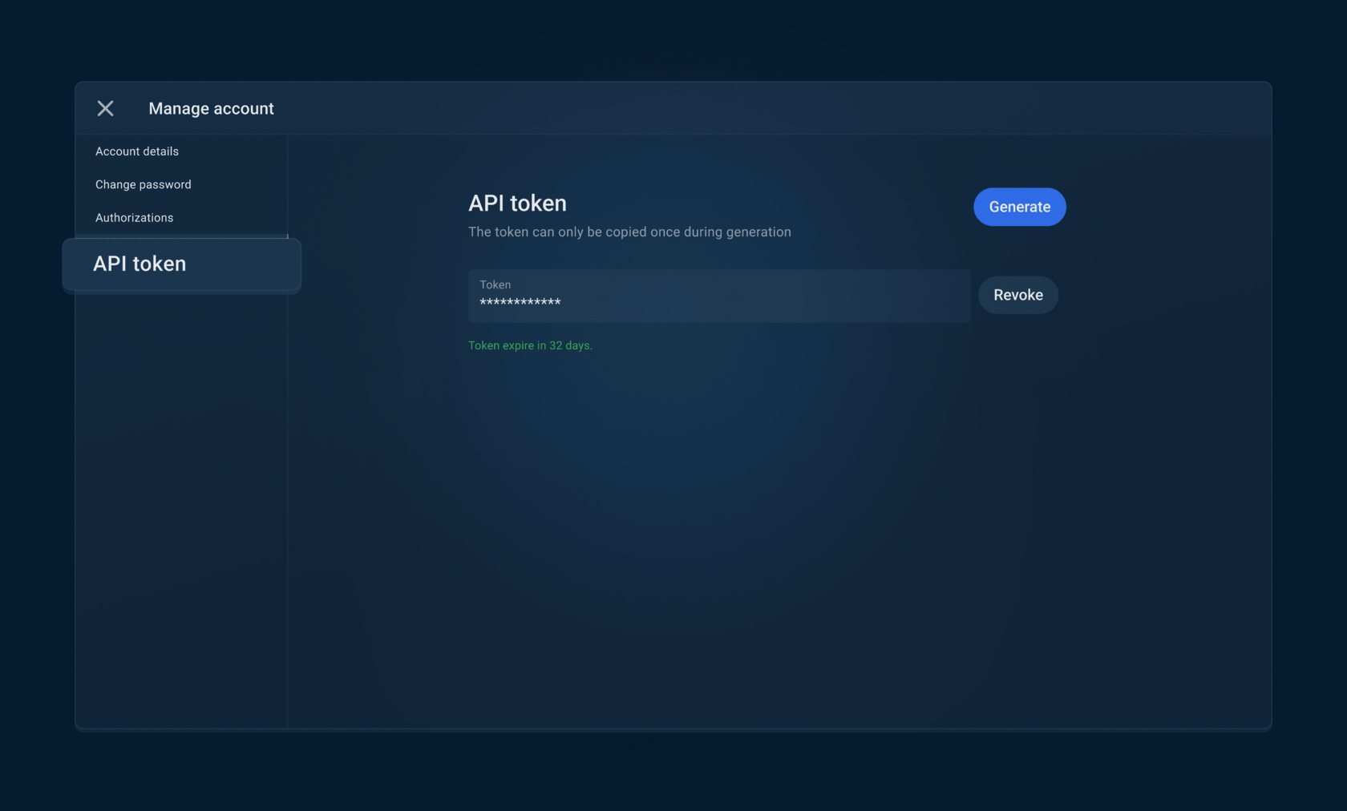
Task: Select the API token sidebar item
Action: (x=181, y=264)
